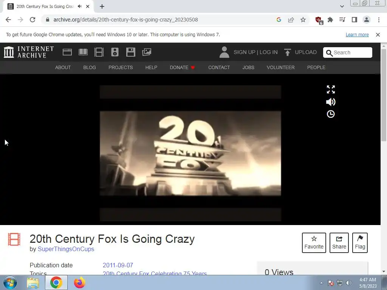Enter fullscreen with the expand icon
Viewport: 387px width, 290px height.
tap(331, 89)
